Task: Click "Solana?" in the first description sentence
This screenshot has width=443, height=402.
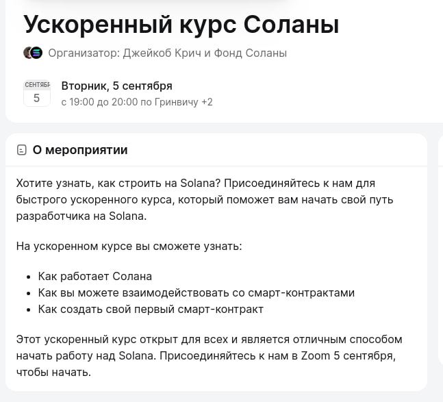Action: (199, 184)
